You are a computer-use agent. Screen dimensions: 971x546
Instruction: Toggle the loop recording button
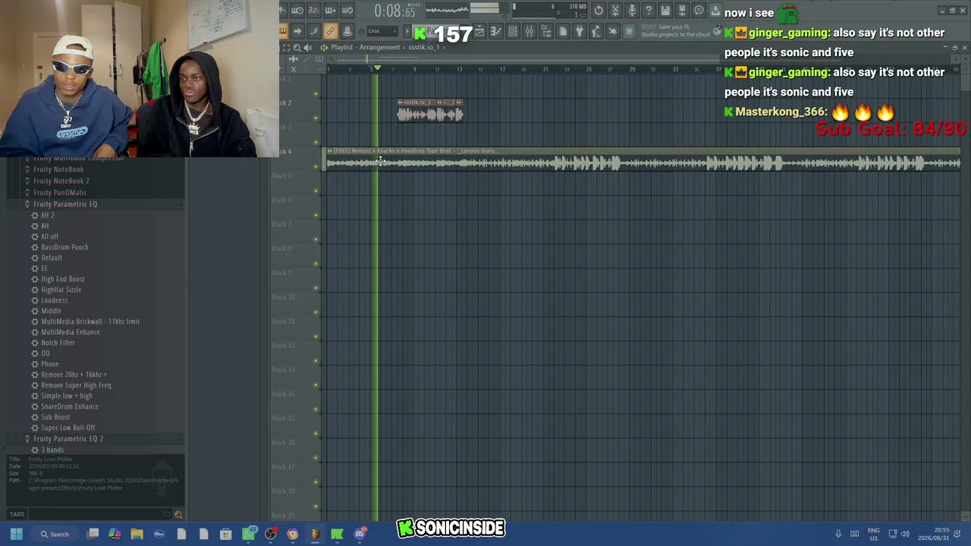347,11
